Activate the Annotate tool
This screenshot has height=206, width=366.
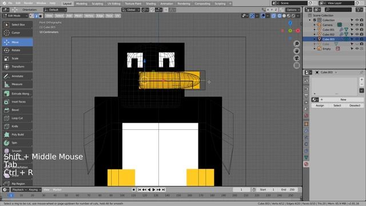click(18, 76)
